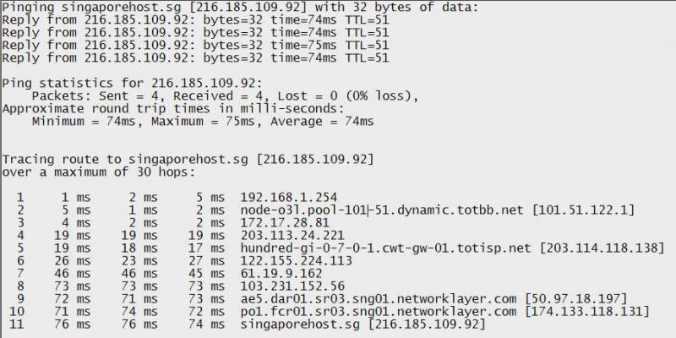Click the 'over a maximum of 30 hops' line

(x=98, y=172)
